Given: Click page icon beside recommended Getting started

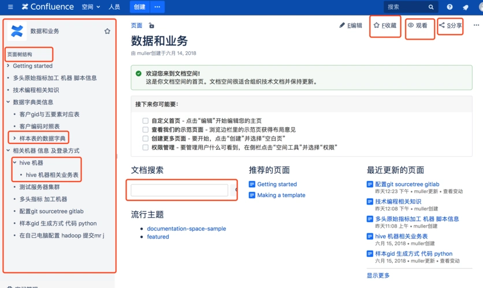Looking at the screenshot, I should [x=252, y=184].
